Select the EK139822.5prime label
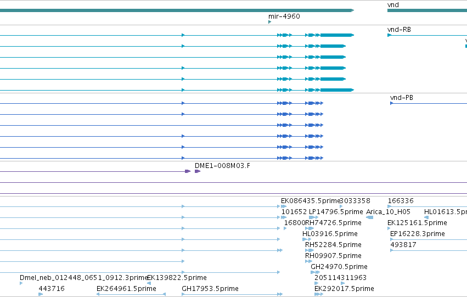Viewport: 467px width, 297px height. [177, 278]
